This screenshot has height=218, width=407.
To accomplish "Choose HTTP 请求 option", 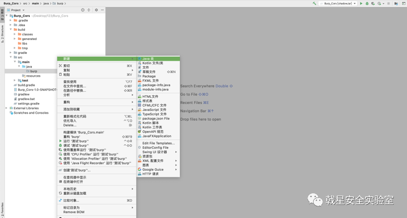I will 158,174.
